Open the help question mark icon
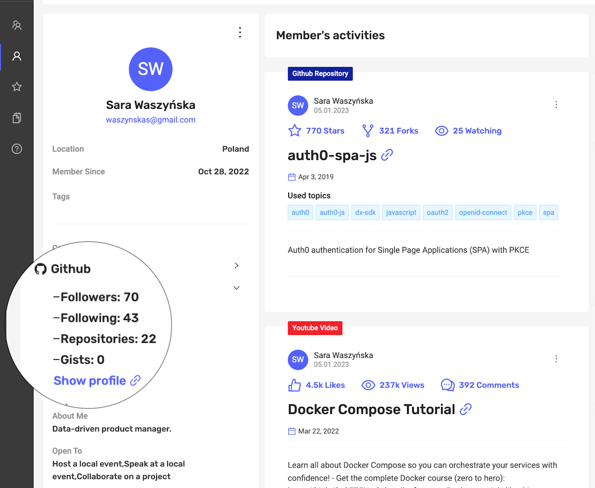Screen dimensions: 595x488 pyautogui.click(x=17, y=149)
